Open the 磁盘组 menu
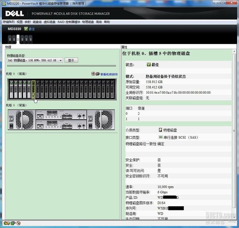Image resolution: width=239 pixels, height=228 pixels. pos(37,22)
